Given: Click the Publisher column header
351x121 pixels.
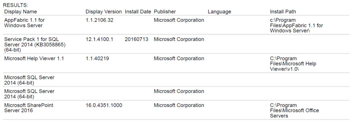Looking at the screenshot, I should coord(165,11).
